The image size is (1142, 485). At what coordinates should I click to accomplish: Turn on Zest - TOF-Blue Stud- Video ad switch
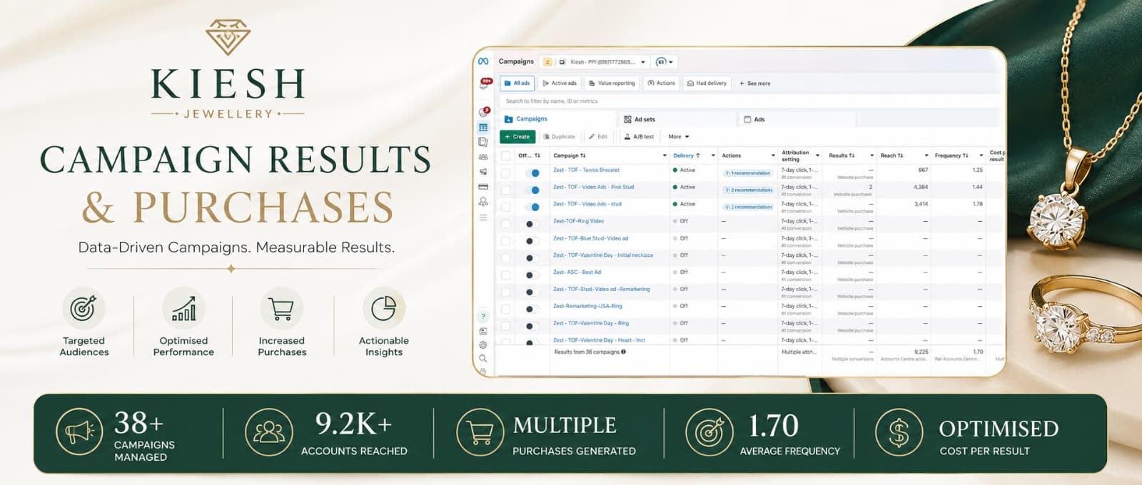coord(531,241)
